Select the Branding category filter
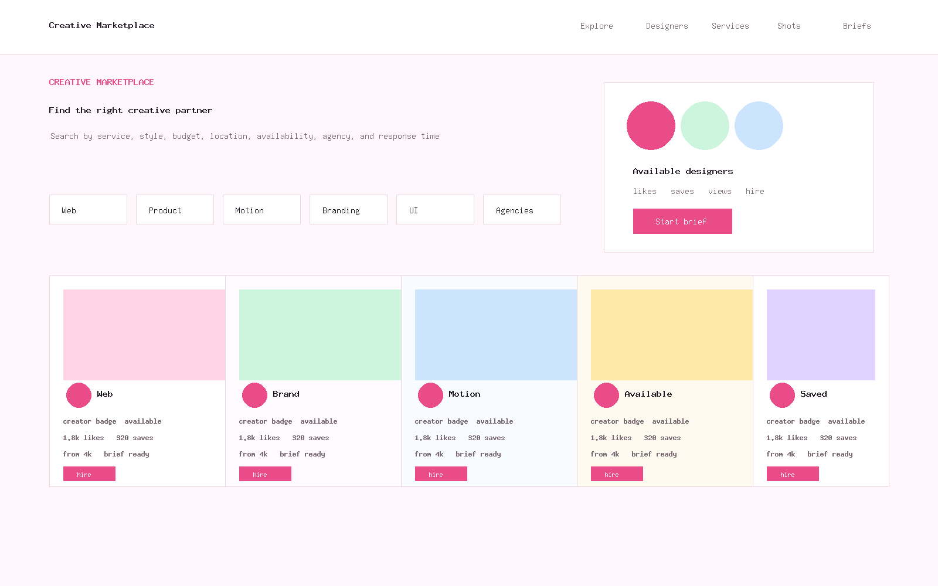938x586 pixels. [x=348, y=209]
